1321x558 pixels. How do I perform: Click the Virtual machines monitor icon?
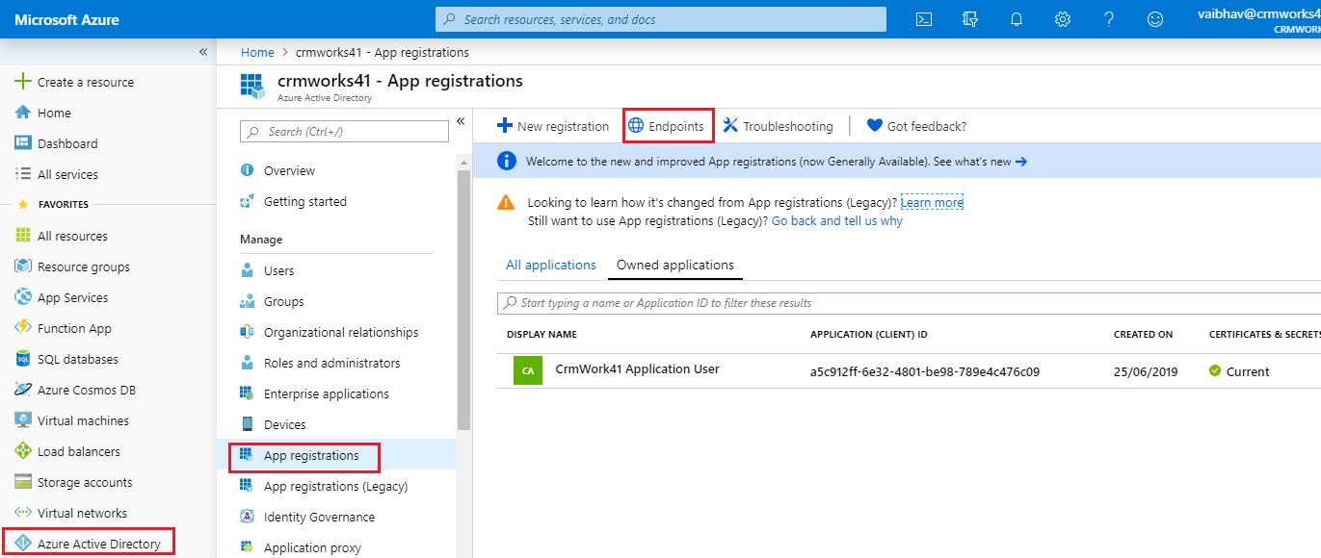pyautogui.click(x=24, y=420)
